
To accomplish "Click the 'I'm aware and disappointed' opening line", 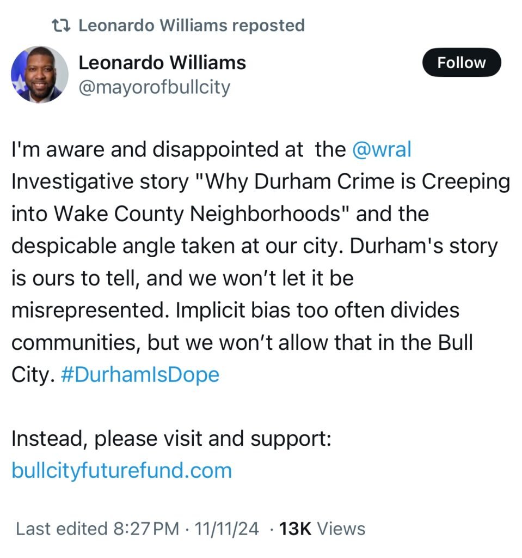I will tap(157, 149).
